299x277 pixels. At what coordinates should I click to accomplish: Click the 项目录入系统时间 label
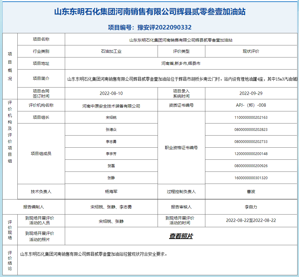(x=181, y=93)
